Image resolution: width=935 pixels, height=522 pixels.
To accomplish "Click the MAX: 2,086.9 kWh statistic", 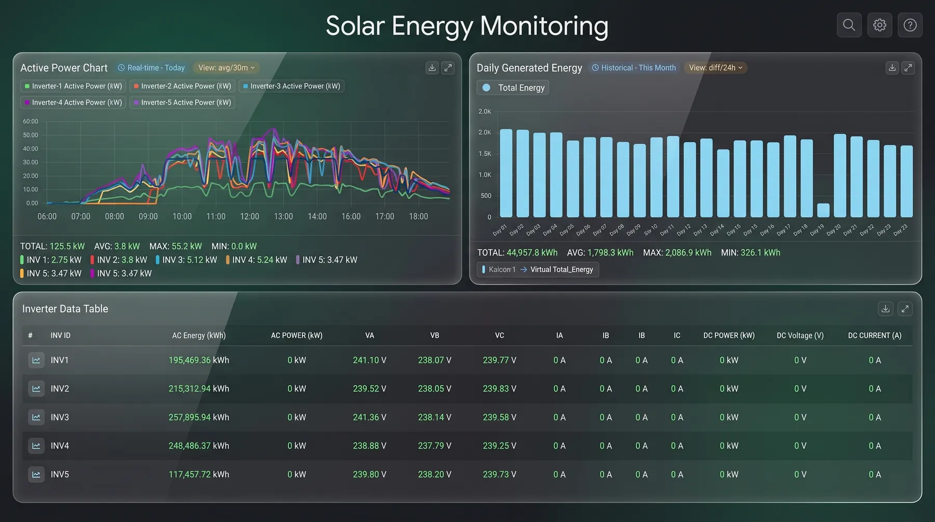I will click(x=677, y=253).
